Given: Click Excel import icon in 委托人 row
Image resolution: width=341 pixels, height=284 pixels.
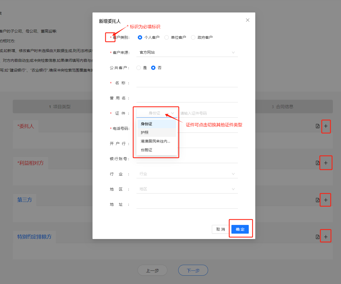Looking at the screenshot, I should coord(318,126).
